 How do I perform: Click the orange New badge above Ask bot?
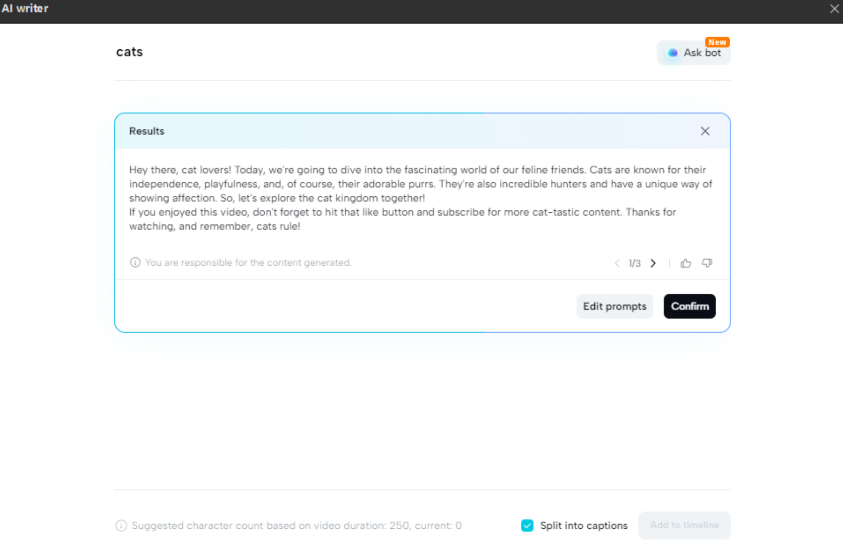coord(718,42)
